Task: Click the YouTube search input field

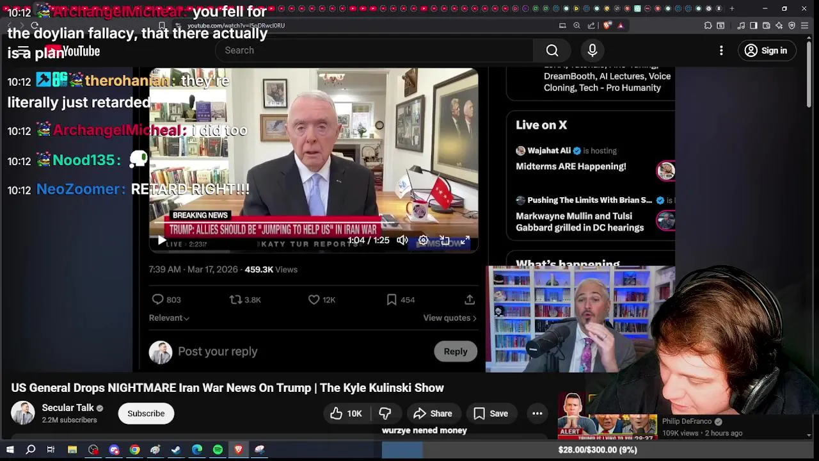Action: tap(374, 51)
